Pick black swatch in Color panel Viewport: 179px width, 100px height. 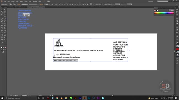[x=156, y=10]
